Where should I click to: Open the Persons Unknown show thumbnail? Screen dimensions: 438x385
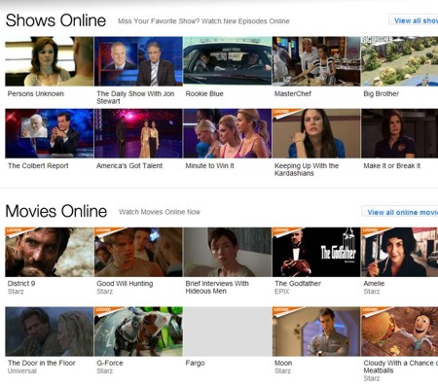[x=50, y=61]
